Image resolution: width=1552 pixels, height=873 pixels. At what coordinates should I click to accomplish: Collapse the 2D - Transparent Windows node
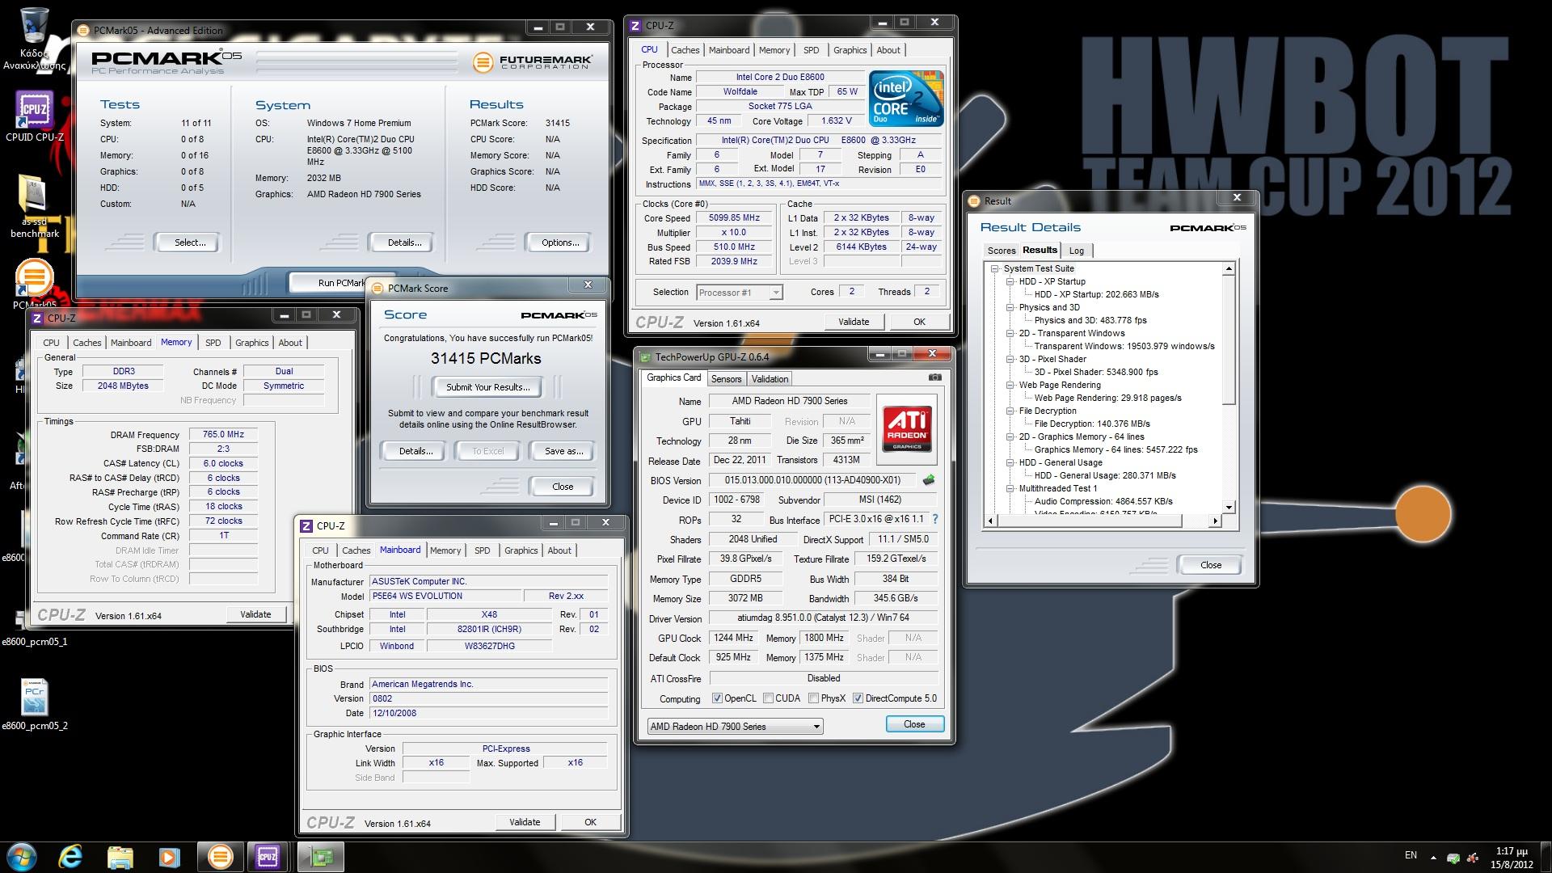pos(1010,333)
